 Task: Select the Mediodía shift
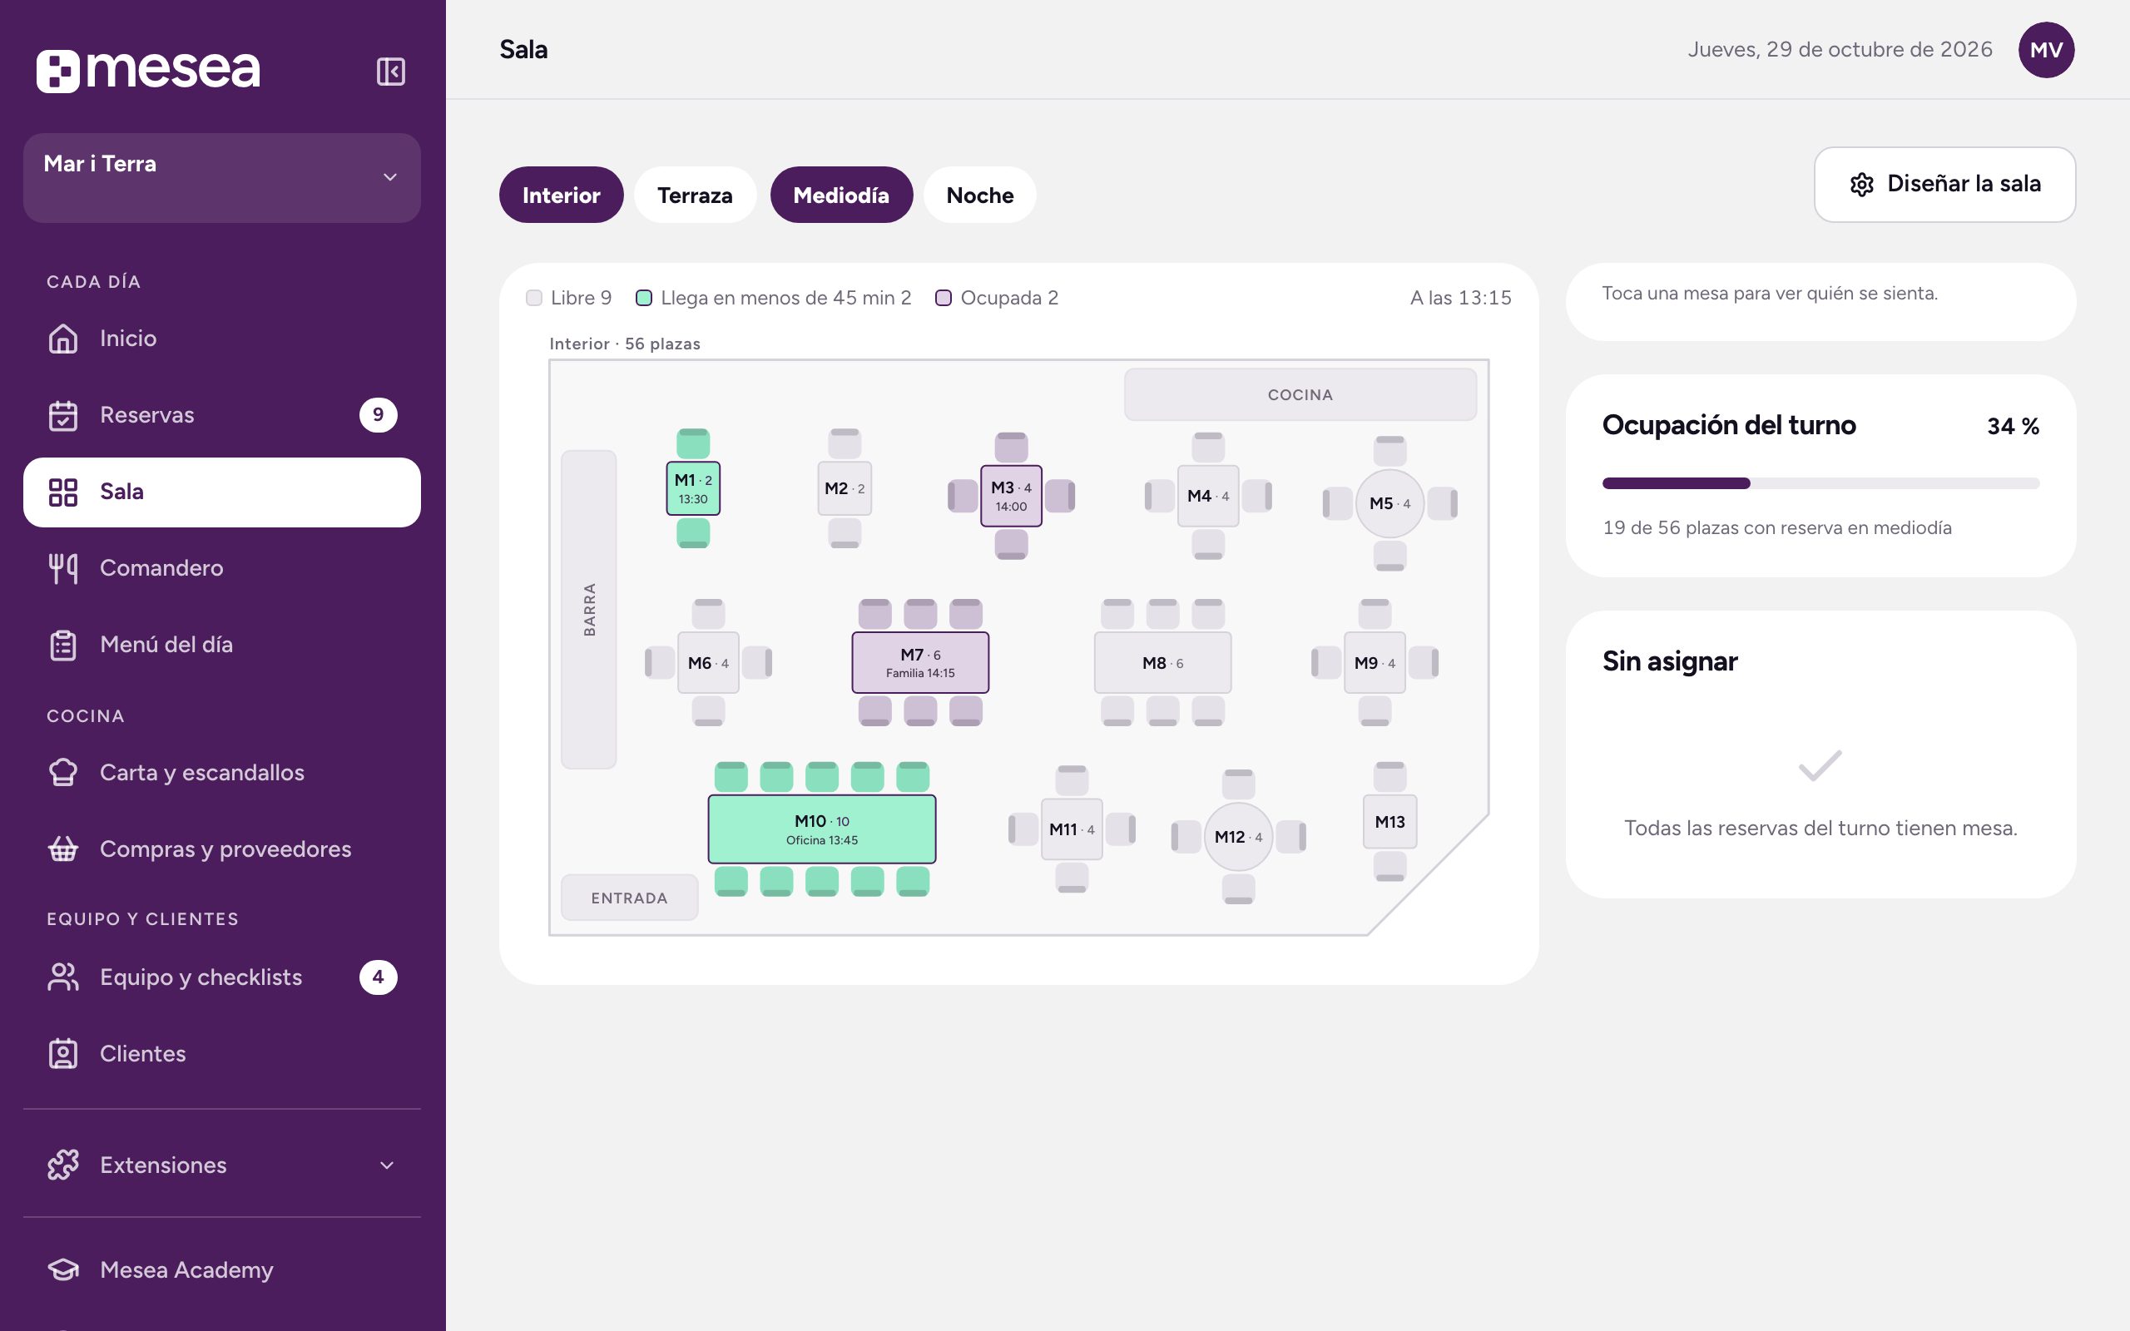click(841, 195)
